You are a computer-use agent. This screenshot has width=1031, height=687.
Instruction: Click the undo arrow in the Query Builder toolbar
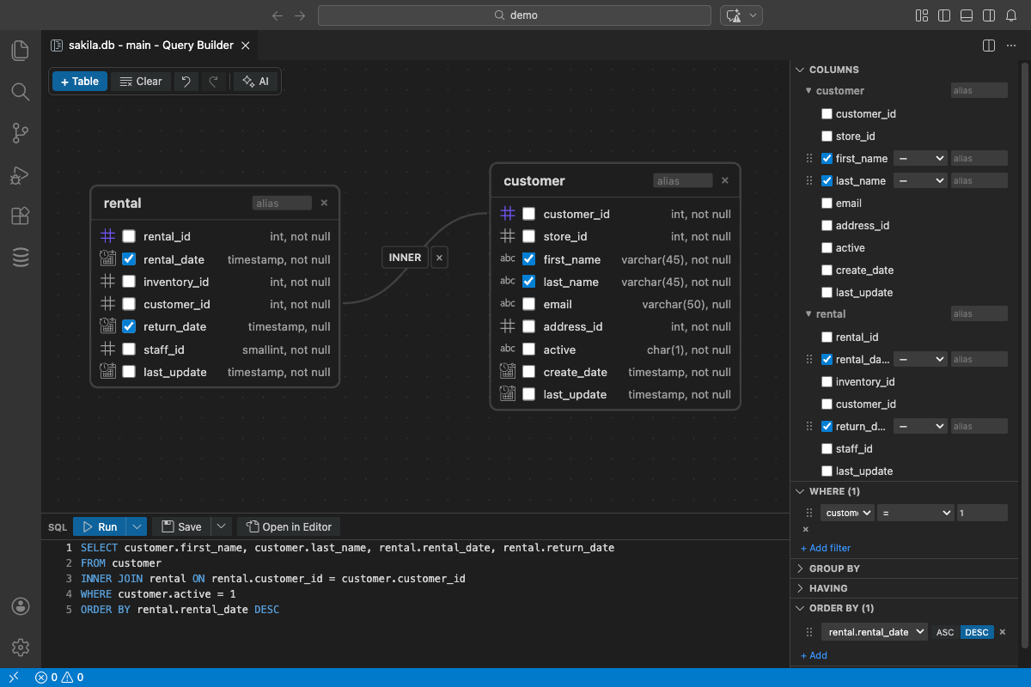pos(186,81)
